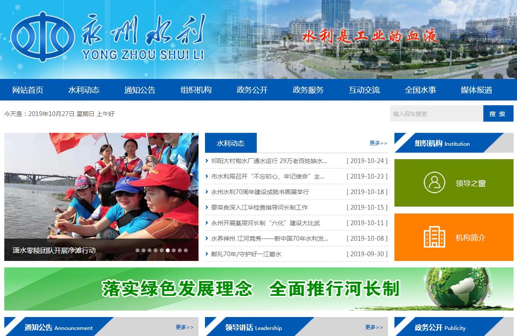517x336 pixels.
Task: Select the last slideshow pagination dot
Action: coord(186,250)
